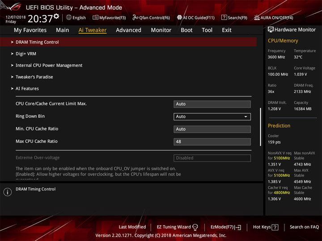Click the 100.00 MHz BCLK value
The width and height of the screenshot is (322, 241).
pos(278,75)
